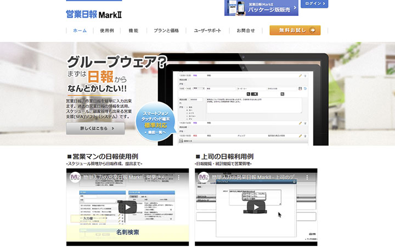395x247 pixels.
Task: Open the お問合せ menu item
Action: click(x=246, y=31)
